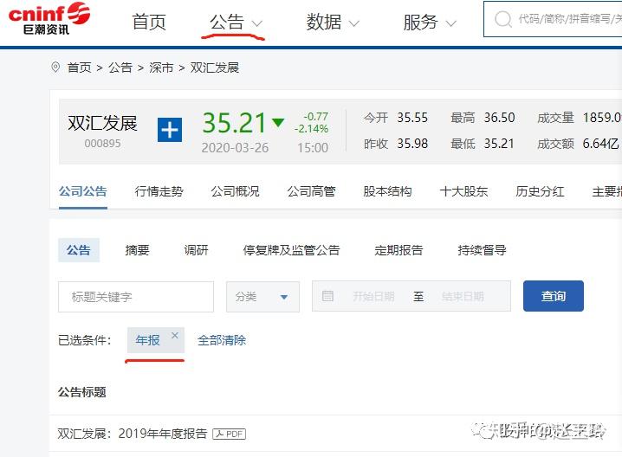Open 双汇发展：2019年年度报告 announcement
This screenshot has height=457, width=622.
coord(133,434)
